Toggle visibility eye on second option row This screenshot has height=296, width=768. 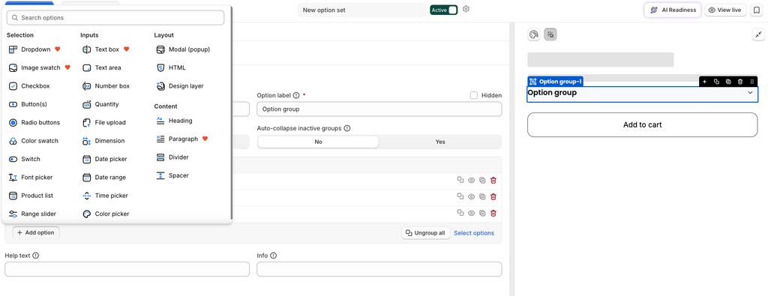(x=471, y=196)
